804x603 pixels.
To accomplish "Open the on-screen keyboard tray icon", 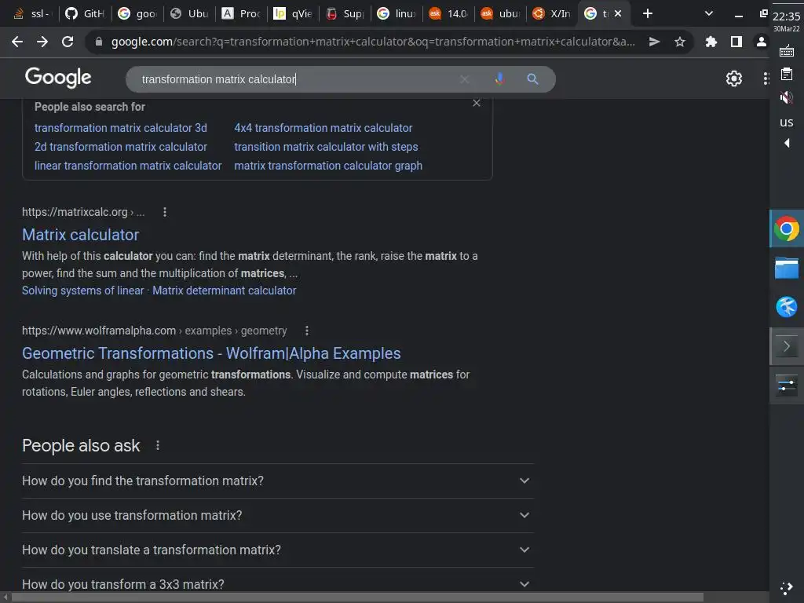I will pos(787,51).
